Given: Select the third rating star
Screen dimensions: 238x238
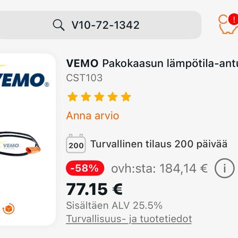Looking at the screenshot, I should (99, 97).
